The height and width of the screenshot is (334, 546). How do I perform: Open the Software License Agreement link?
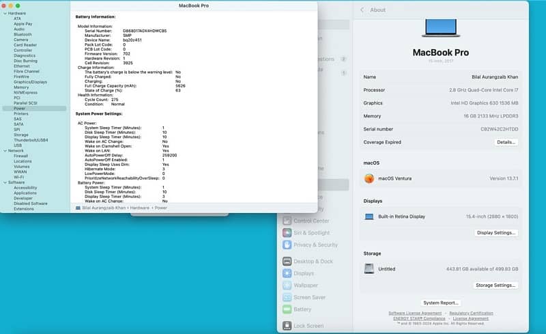[415, 313]
